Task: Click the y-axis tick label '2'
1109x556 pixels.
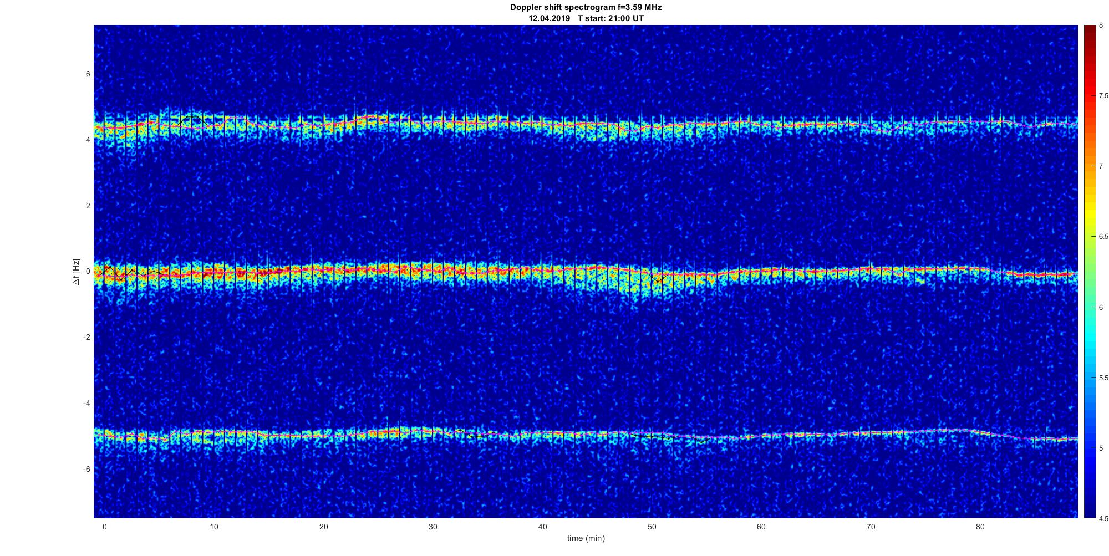Action: (x=88, y=206)
